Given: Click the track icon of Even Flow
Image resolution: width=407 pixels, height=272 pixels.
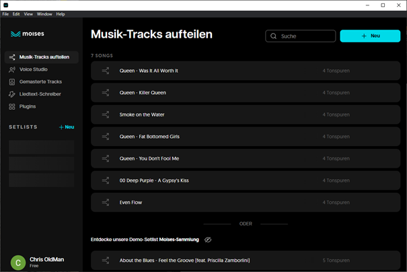Looking at the screenshot, I should point(106,203).
